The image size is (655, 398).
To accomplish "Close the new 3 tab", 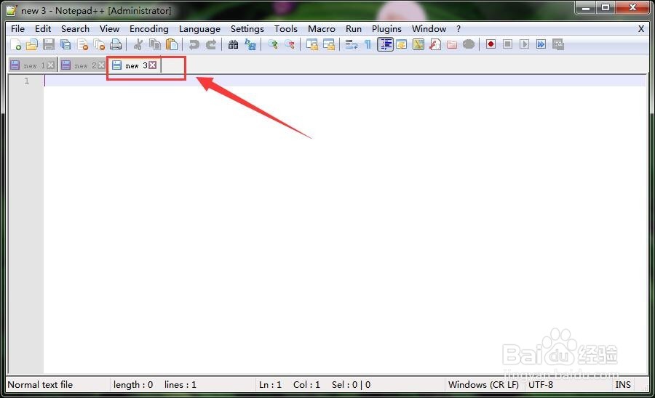I will tap(153, 65).
